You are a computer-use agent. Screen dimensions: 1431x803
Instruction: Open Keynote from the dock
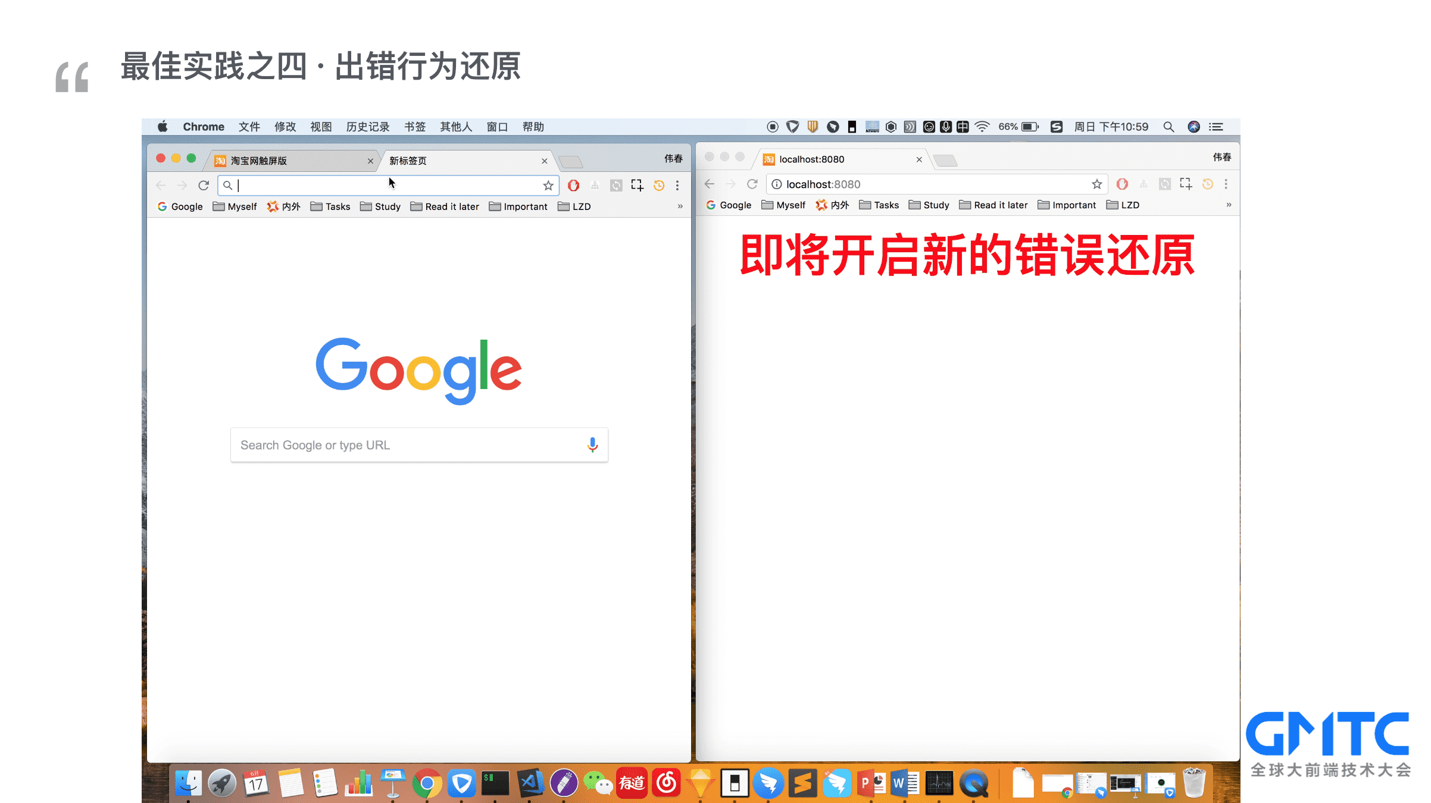click(393, 783)
